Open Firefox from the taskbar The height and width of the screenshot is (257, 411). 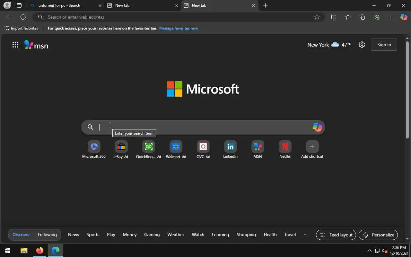click(40, 251)
